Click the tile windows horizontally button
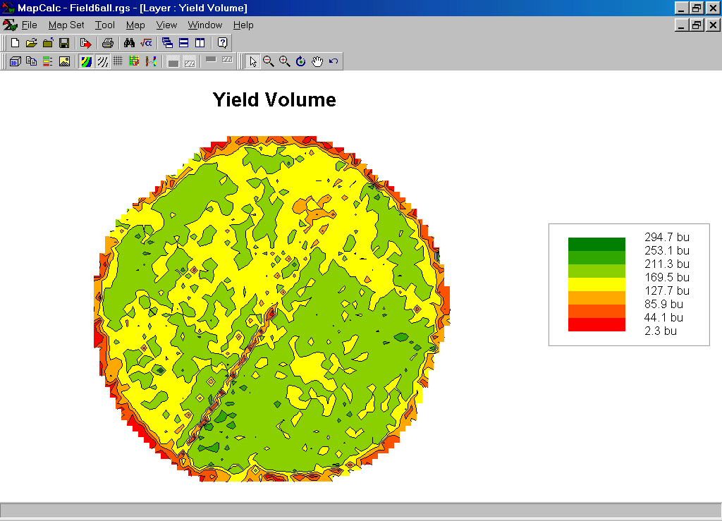This screenshot has width=722, height=521. point(183,42)
